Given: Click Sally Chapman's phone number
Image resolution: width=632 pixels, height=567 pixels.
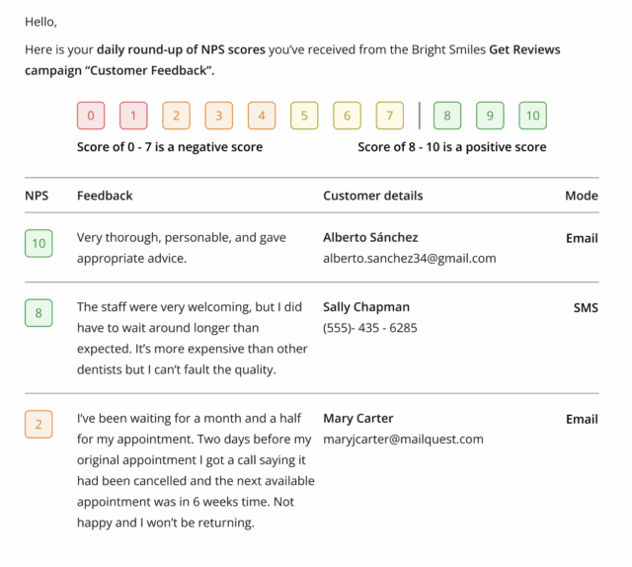Looking at the screenshot, I should [369, 328].
